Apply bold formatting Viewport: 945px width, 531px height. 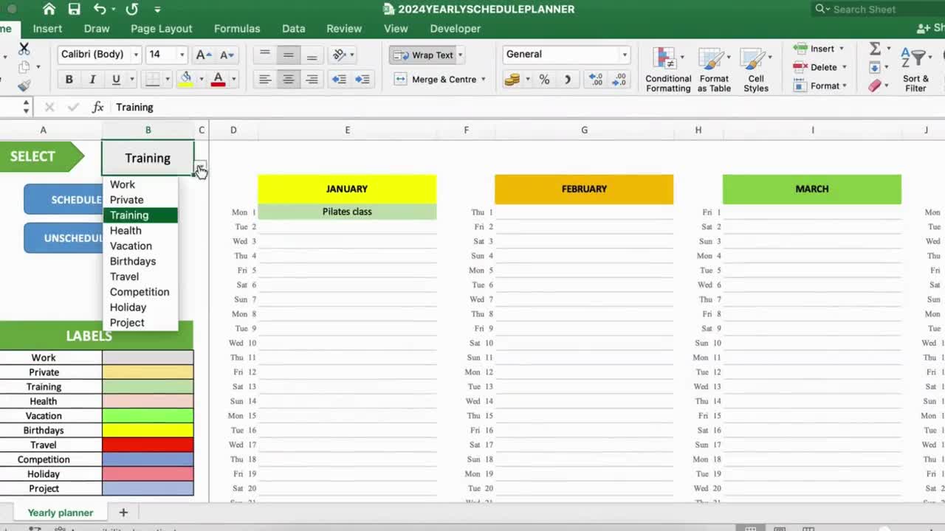point(69,79)
